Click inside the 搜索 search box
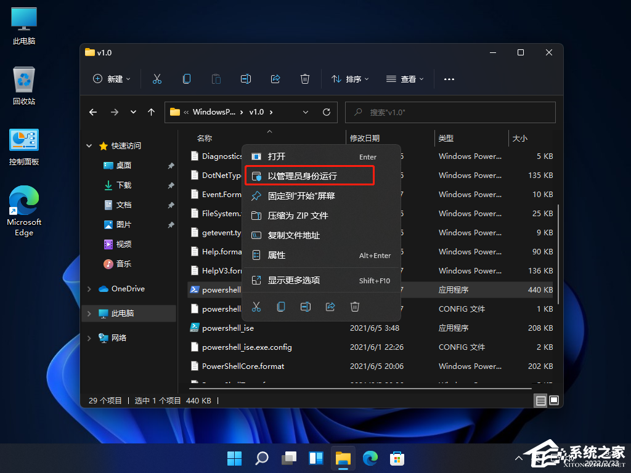The image size is (631, 473). coord(450,112)
